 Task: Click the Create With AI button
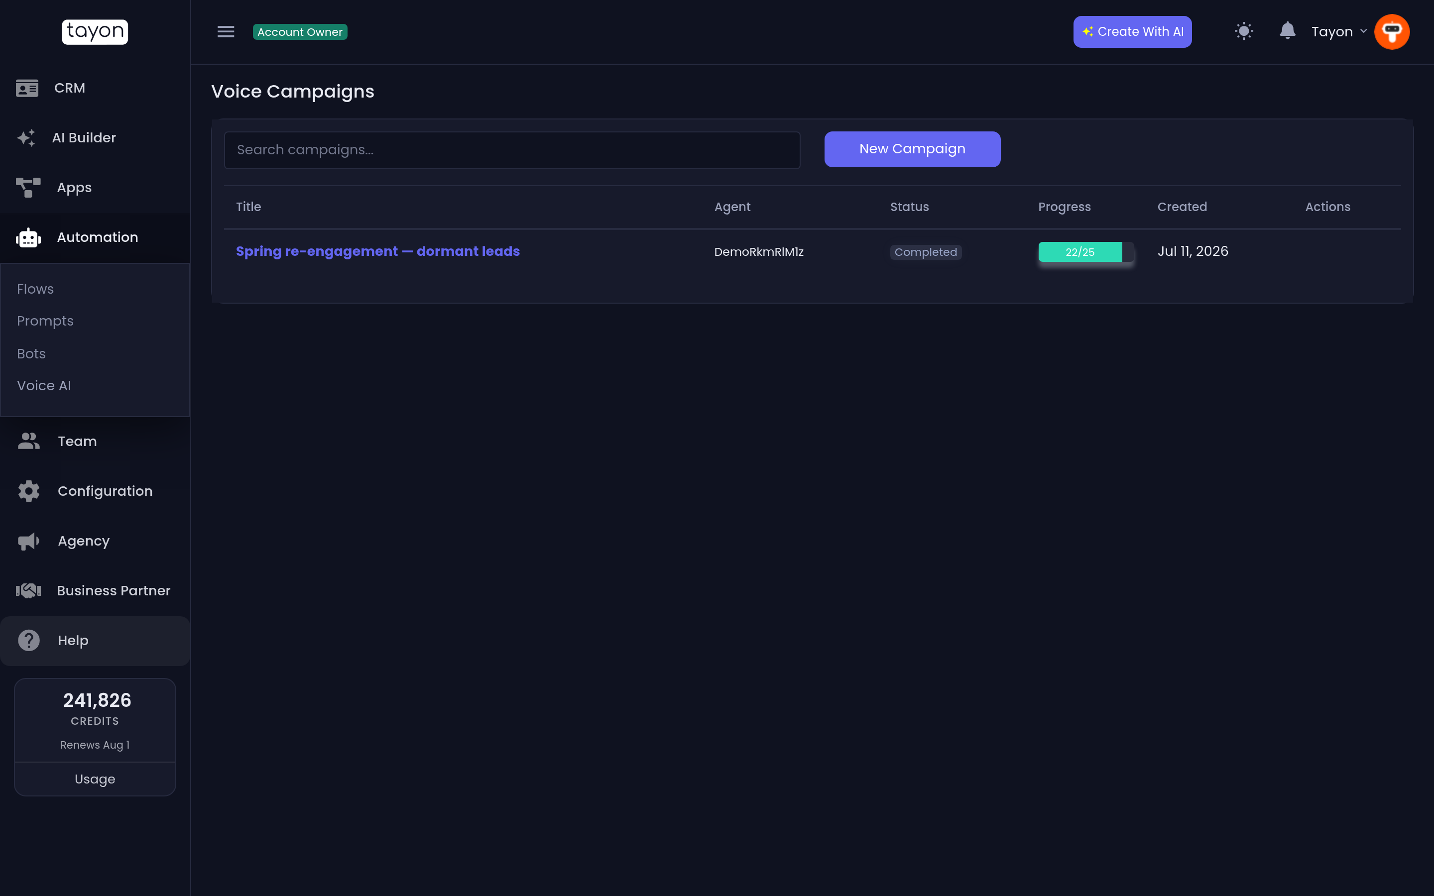point(1132,31)
